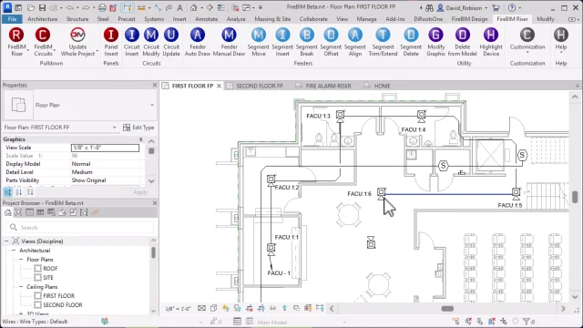Select the Segment Align tool
This screenshot has height=328, width=583.
(354, 42)
